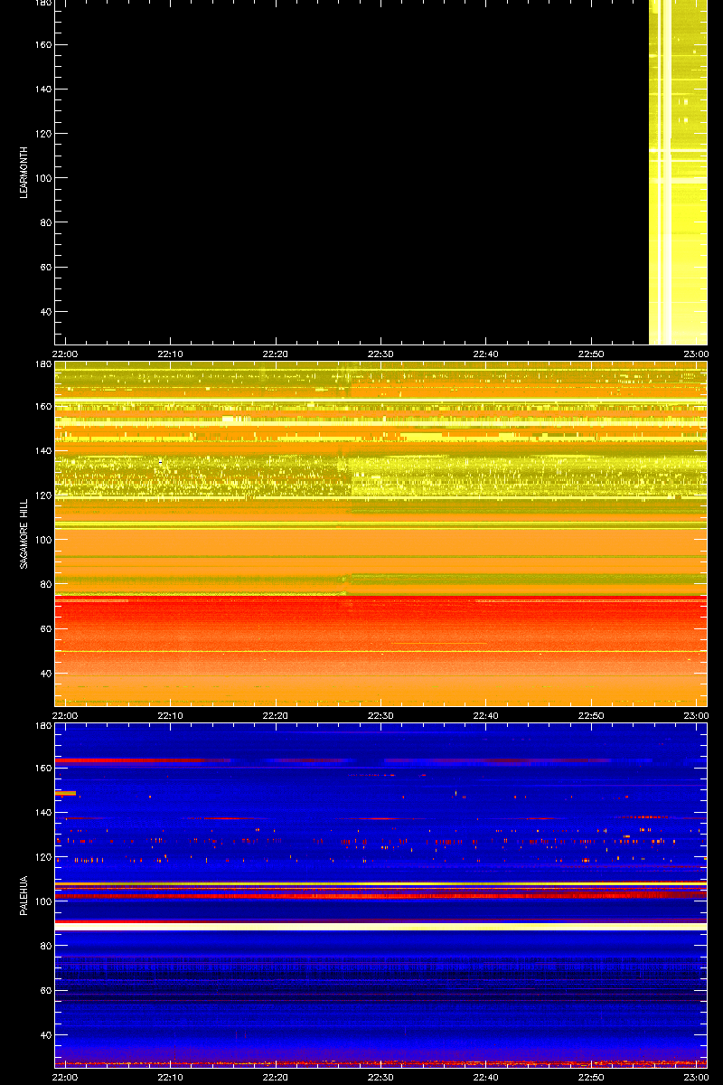The image size is (723, 1085).
Task: Select the 22:40 time label under Learmonth panel
Action: [x=486, y=354]
